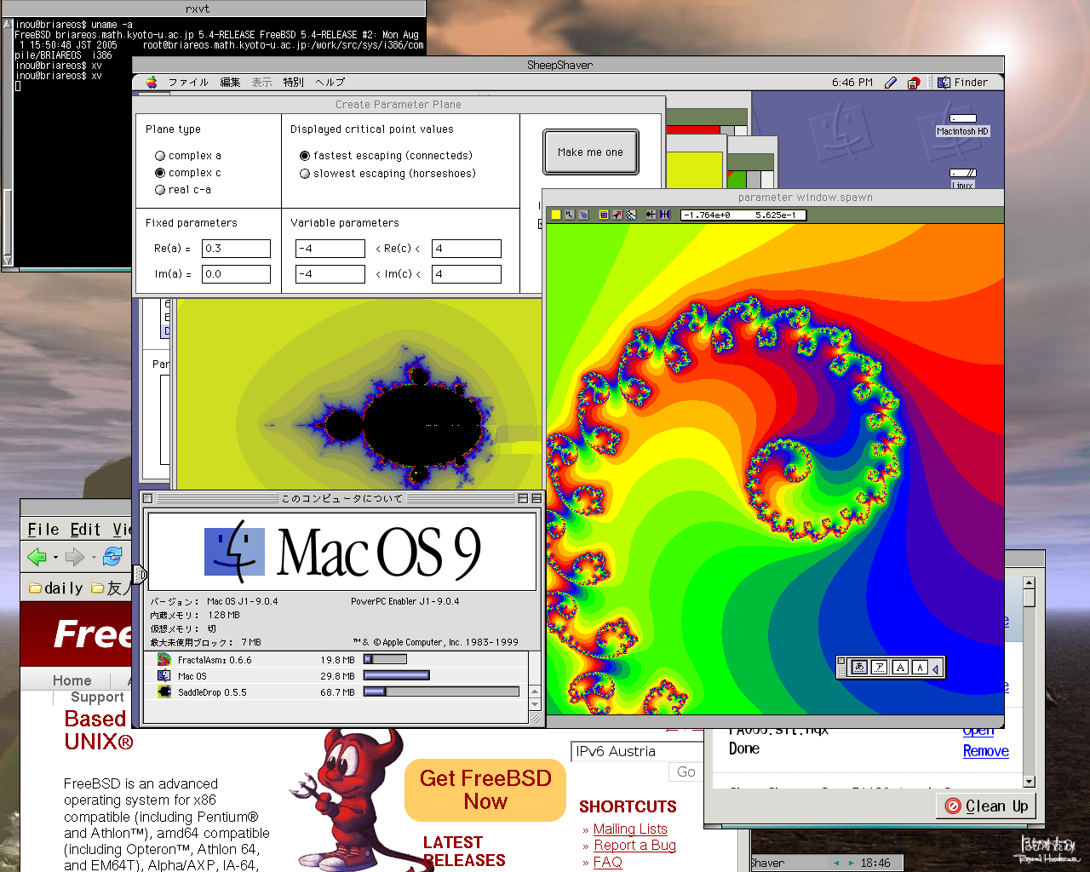
Task: Select the red arrow tool in spawn toolbar
Action: pyautogui.click(x=617, y=215)
